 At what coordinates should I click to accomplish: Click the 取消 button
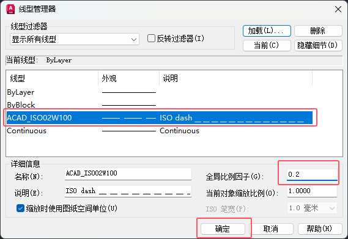coord(271,229)
